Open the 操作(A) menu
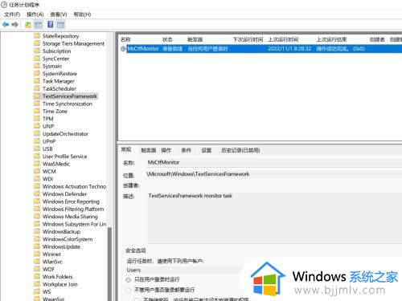The width and height of the screenshot is (402, 301). [x=35, y=14]
